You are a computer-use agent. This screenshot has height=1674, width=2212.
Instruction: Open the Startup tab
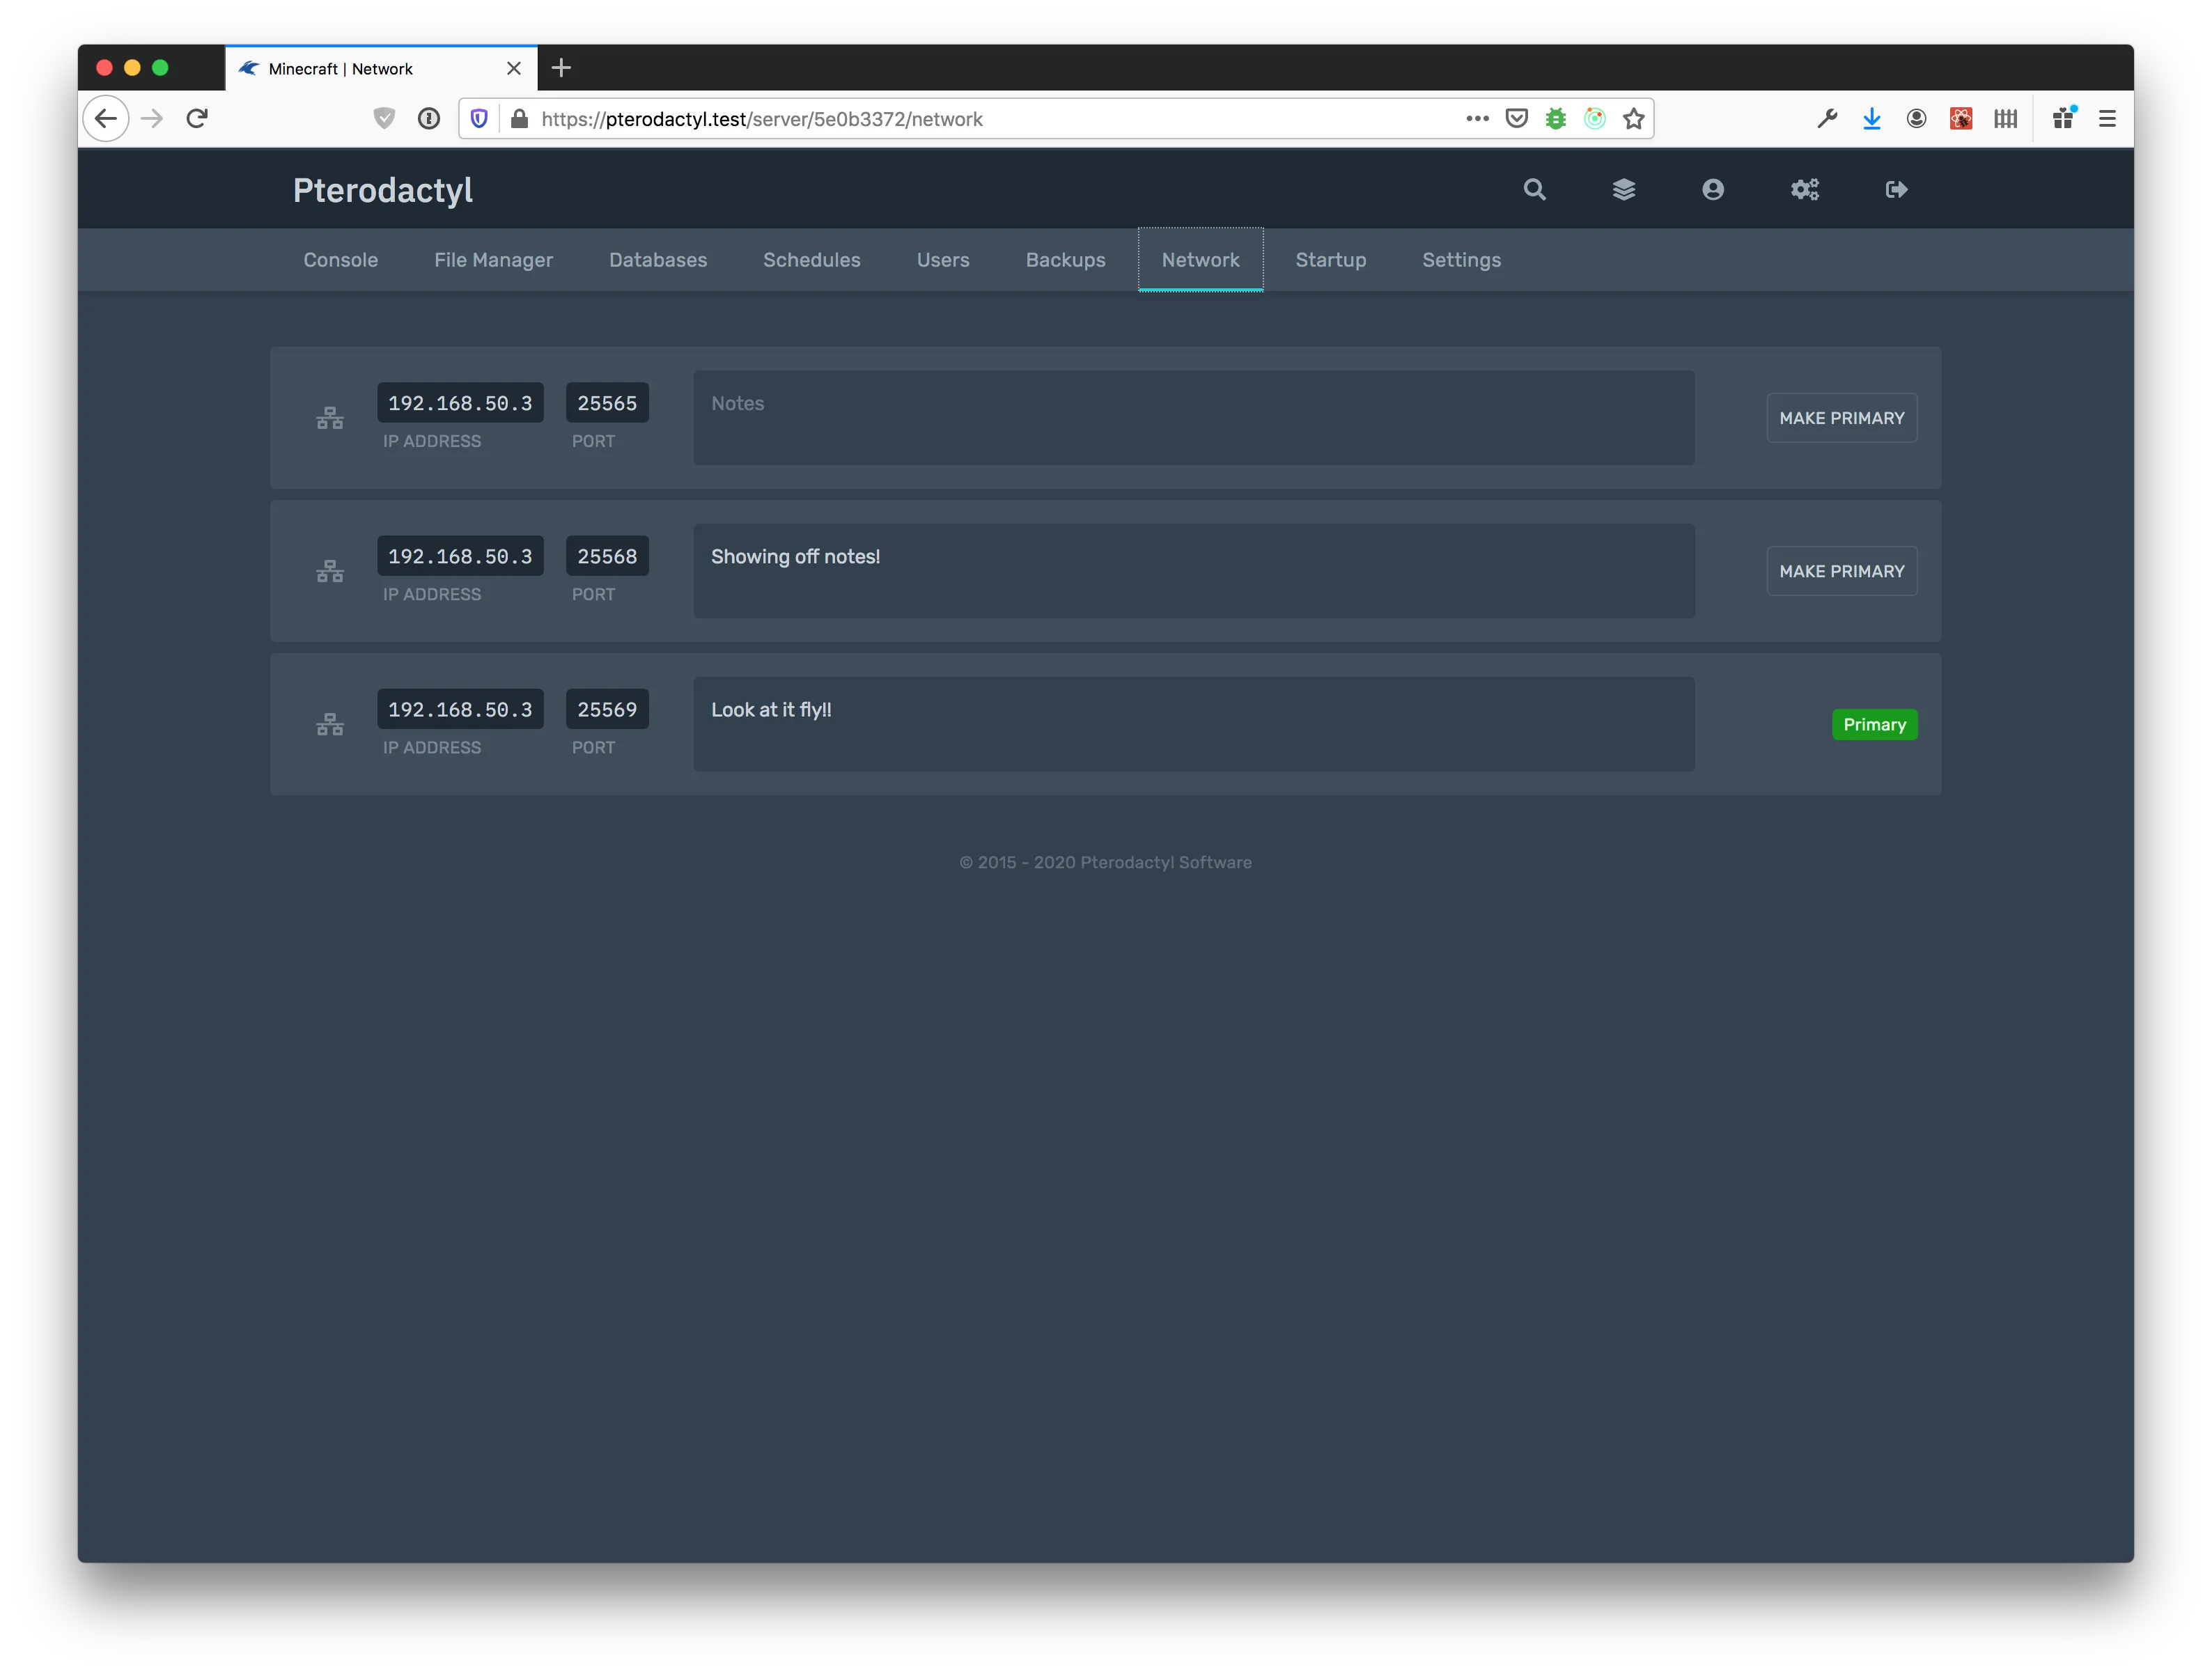1331,260
